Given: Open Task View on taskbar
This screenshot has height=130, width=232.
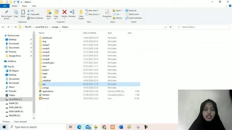Looking at the screenshot, I should (71, 127).
